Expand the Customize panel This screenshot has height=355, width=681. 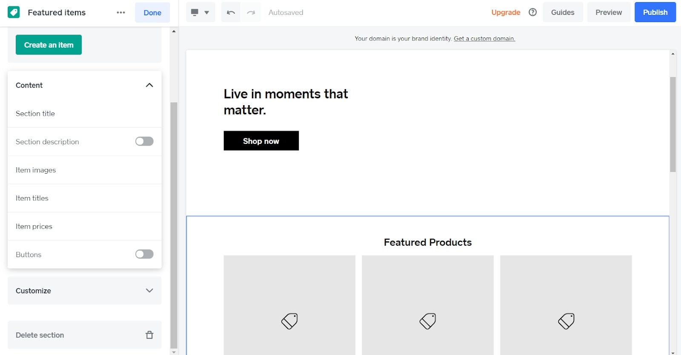[84, 291]
